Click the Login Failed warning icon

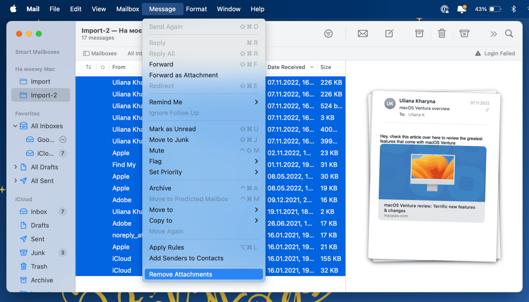(x=478, y=53)
